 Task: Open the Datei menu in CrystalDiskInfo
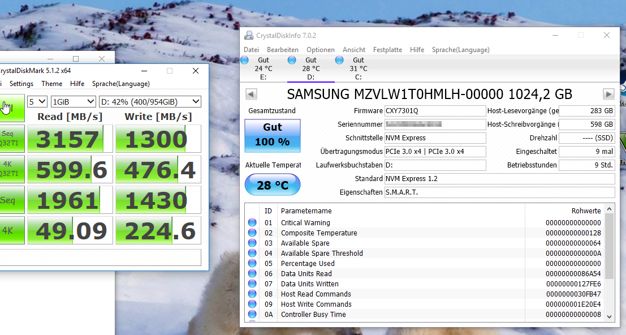251,49
